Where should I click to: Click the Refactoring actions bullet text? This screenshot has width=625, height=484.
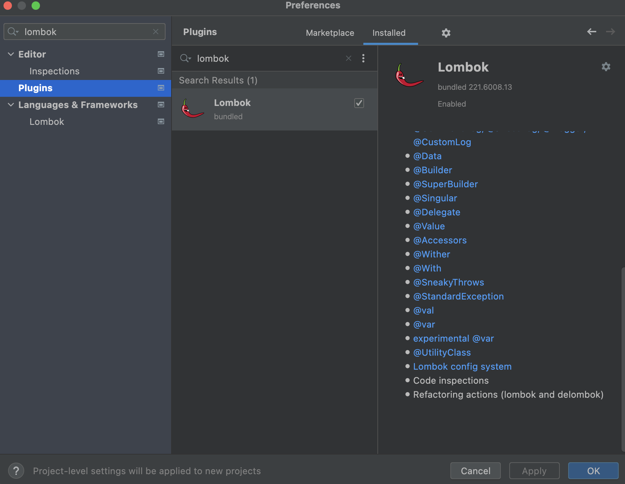[508, 395]
